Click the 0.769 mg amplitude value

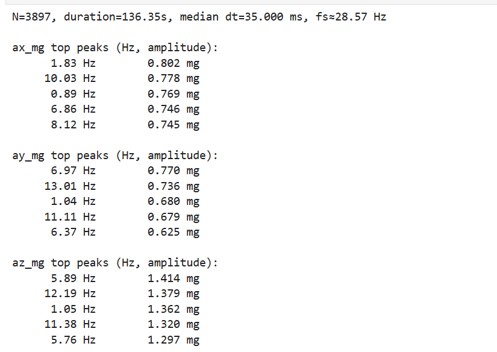173,94
